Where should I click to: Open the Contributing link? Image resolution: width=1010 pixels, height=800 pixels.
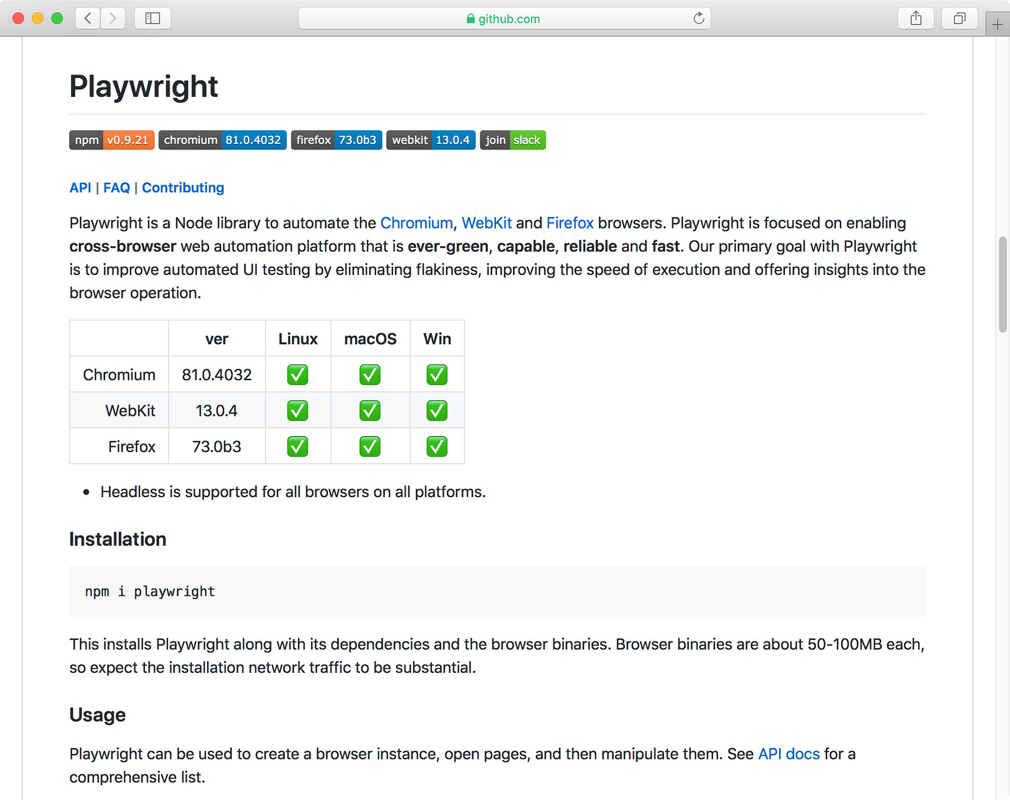[x=183, y=188]
